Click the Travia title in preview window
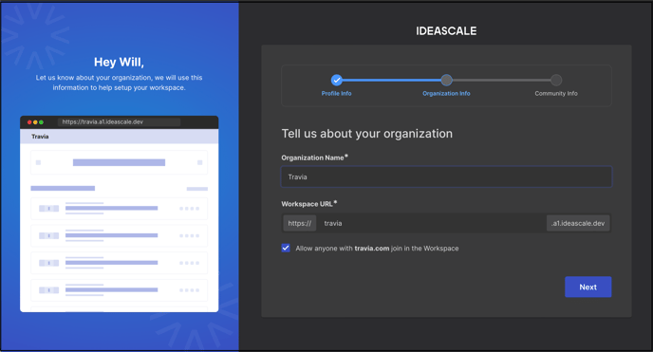 [40, 137]
